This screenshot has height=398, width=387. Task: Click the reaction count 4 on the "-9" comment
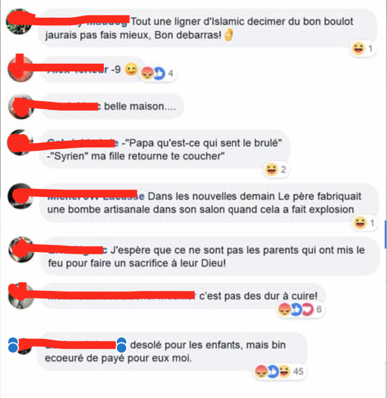point(170,74)
